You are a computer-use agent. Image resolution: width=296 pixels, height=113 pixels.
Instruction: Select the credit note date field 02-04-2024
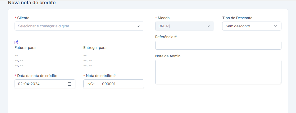(x=39, y=84)
